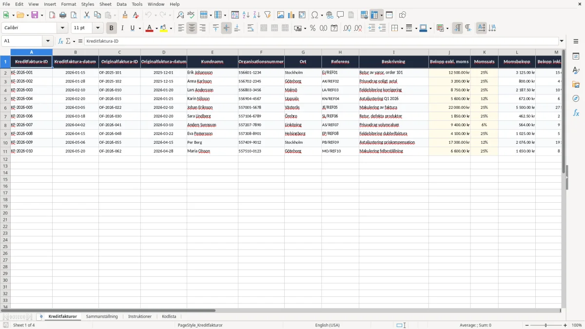The height and width of the screenshot is (329, 585).
Task: Click Split Window icon
Action: coord(389,15)
